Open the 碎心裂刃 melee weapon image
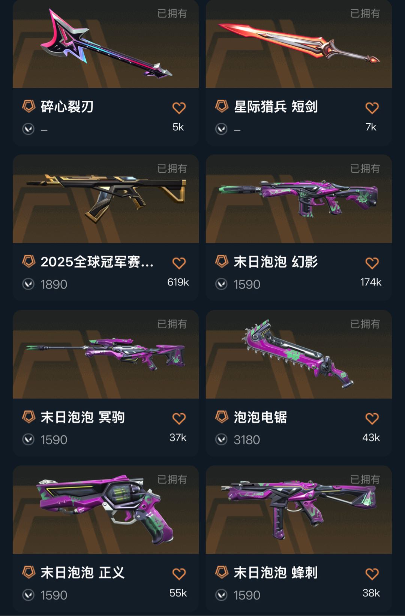This screenshot has width=405, height=616. (106, 44)
